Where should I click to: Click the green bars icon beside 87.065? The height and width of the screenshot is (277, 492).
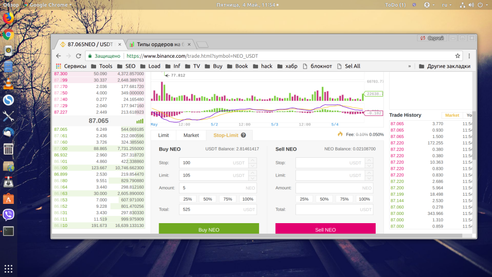click(140, 121)
